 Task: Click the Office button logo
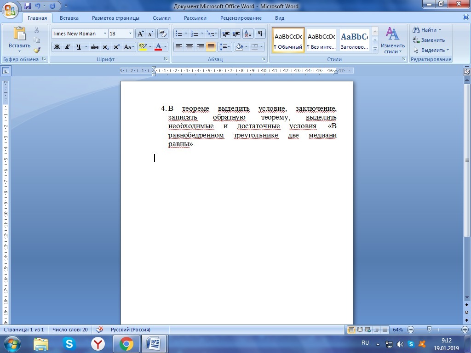[10, 9]
